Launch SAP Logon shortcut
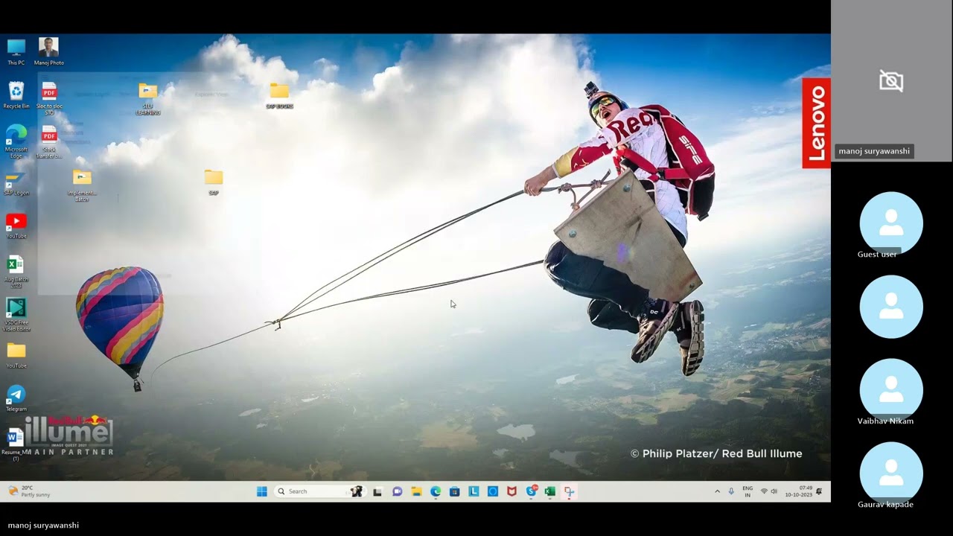The image size is (953, 536). [x=16, y=185]
